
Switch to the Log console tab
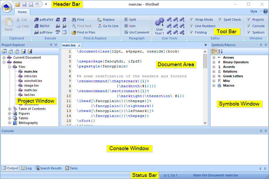(26, 168)
